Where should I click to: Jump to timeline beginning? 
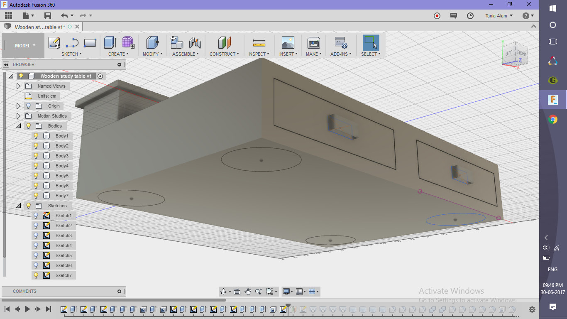tap(7, 309)
